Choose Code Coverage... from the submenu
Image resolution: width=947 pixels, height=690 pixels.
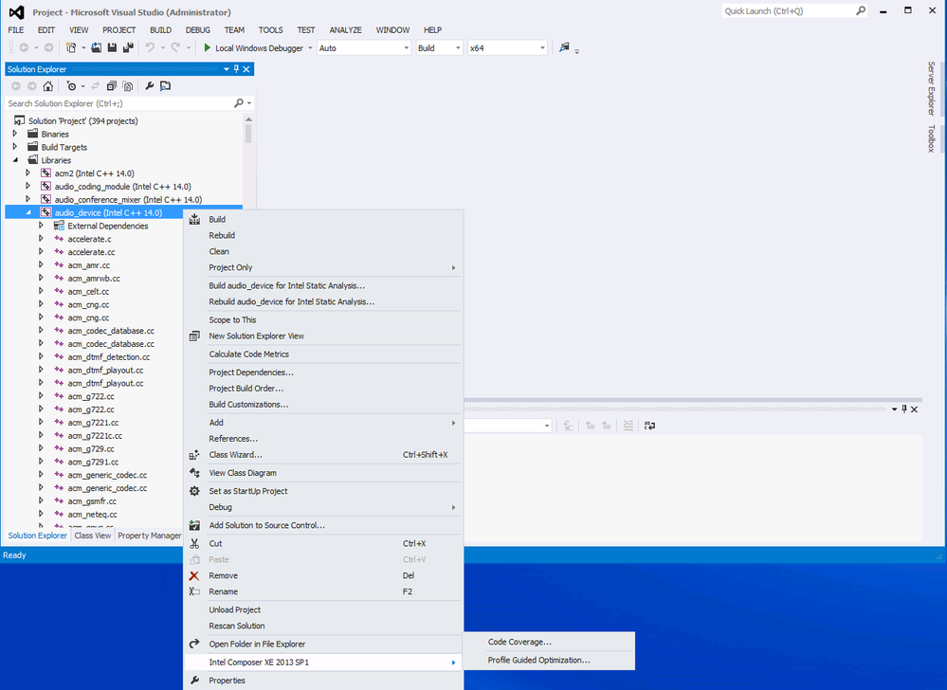(550, 642)
